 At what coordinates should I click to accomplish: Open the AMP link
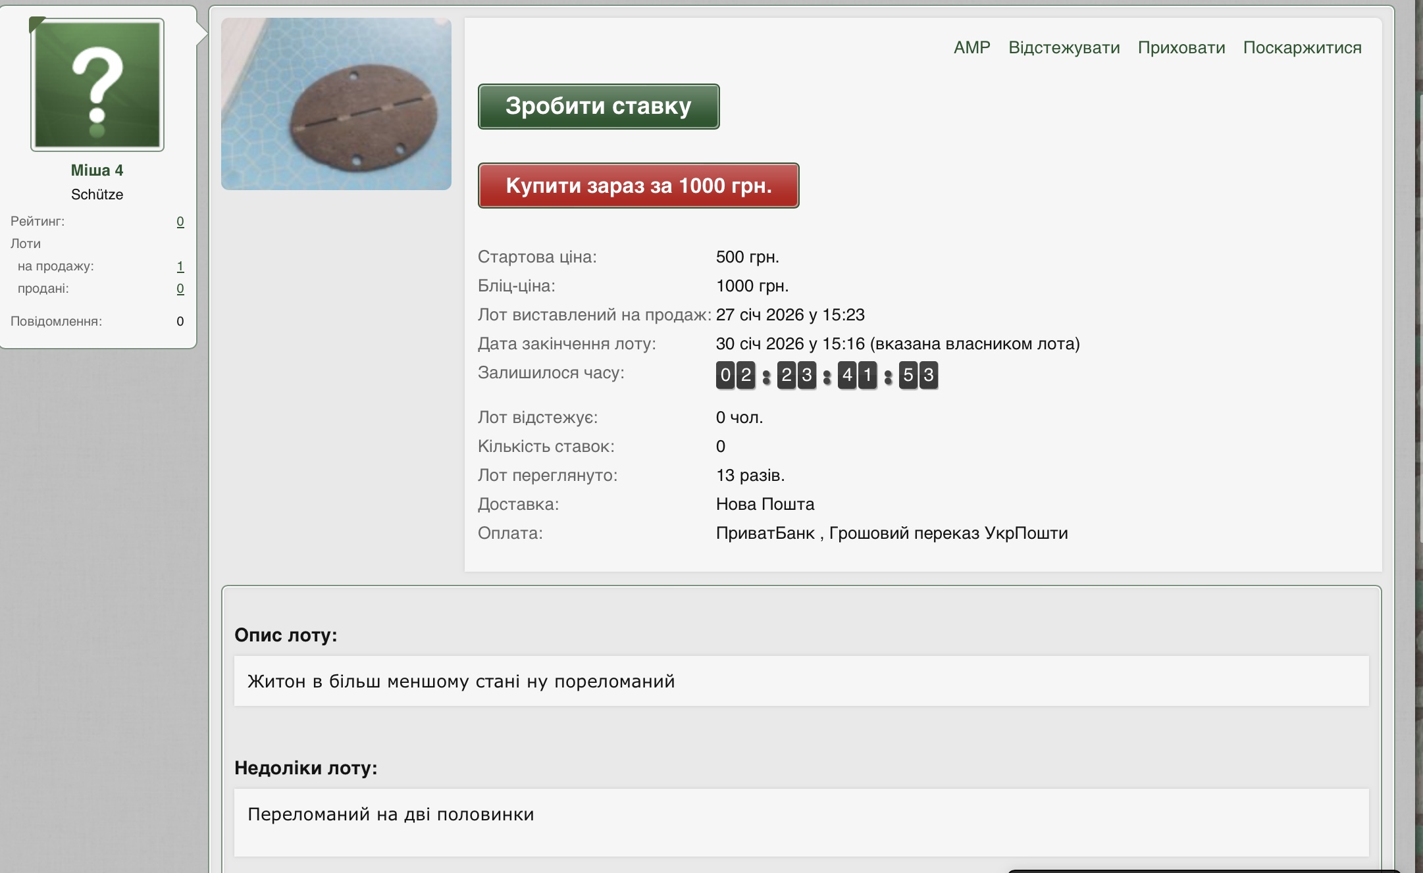click(971, 48)
